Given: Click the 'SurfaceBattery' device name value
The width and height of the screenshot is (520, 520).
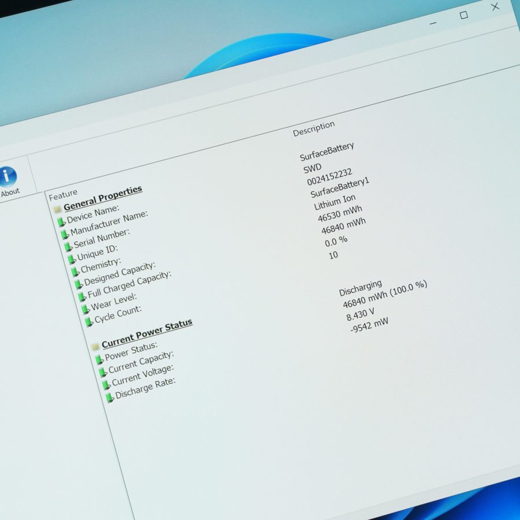Looking at the screenshot, I should point(327,151).
